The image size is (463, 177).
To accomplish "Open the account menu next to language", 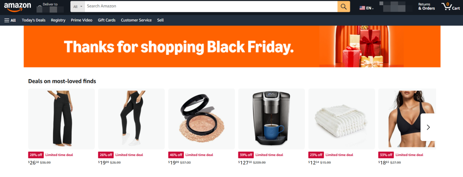I will 395,7.
